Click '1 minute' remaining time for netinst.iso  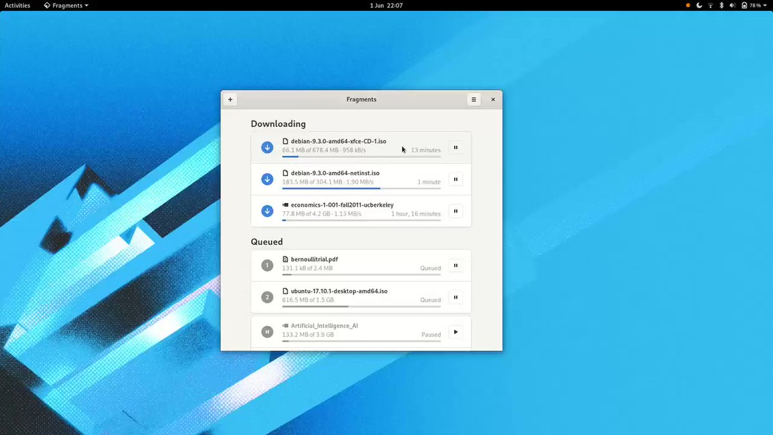pos(429,182)
